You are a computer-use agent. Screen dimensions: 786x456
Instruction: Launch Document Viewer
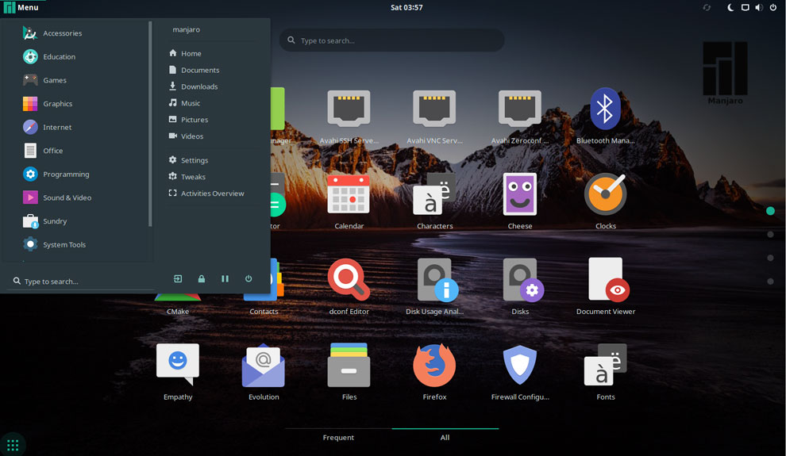coord(606,287)
